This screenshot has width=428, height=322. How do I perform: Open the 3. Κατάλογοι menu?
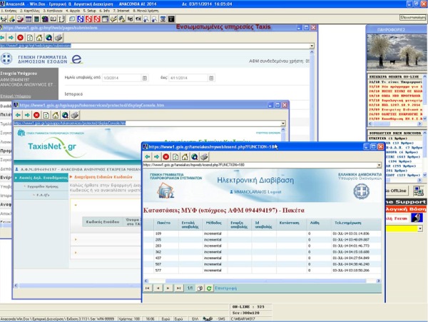(x=53, y=11)
